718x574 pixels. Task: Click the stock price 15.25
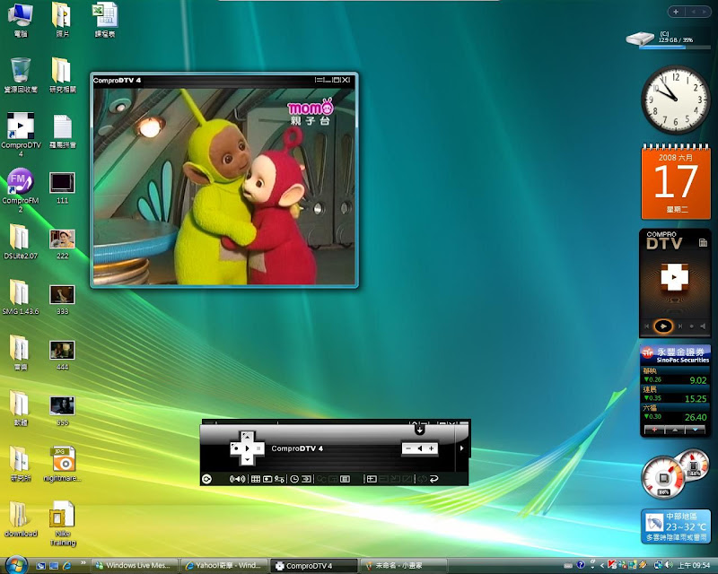(696, 399)
